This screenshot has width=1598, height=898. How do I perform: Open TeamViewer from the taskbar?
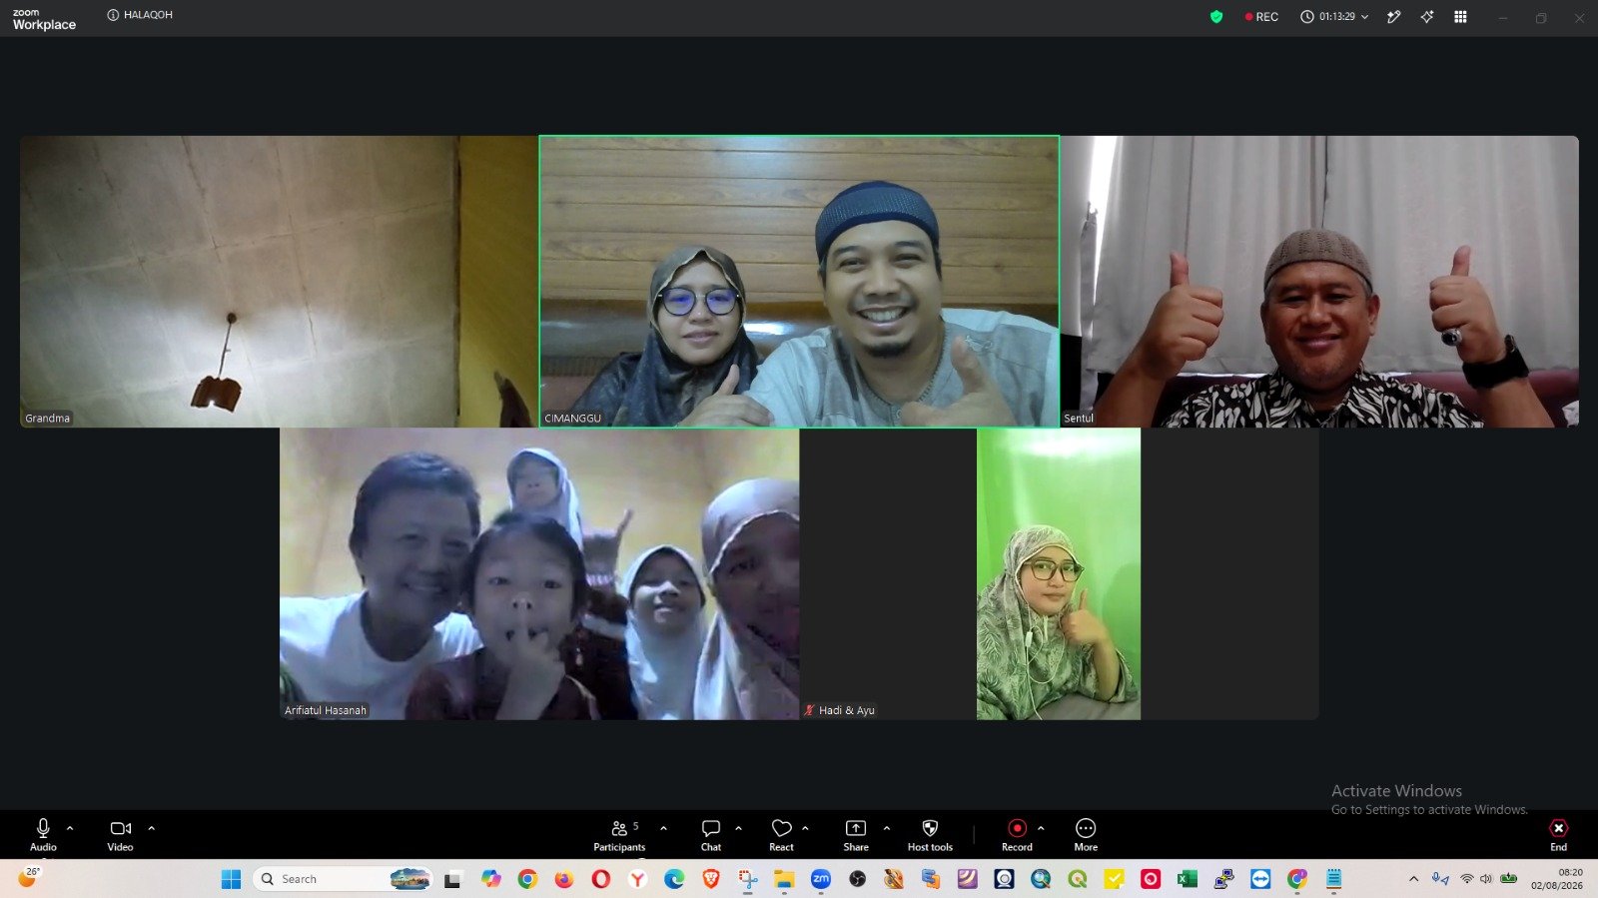1260,879
